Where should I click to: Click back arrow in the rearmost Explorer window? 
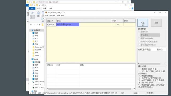(28, 22)
